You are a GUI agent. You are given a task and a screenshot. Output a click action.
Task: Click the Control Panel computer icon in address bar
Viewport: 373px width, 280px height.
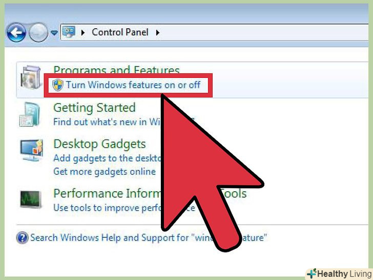pos(69,32)
